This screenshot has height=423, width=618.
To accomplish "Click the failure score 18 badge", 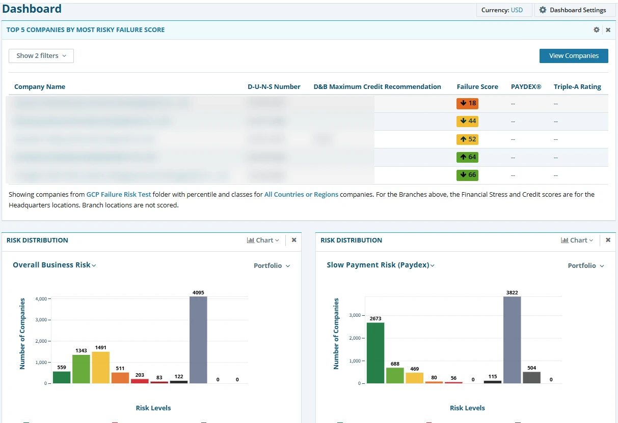I will point(467,103).
